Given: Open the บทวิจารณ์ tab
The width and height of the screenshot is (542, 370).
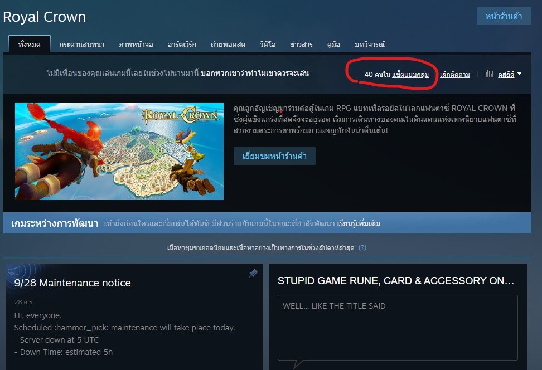Looking at the screenshot, I should tap(370, 44).
